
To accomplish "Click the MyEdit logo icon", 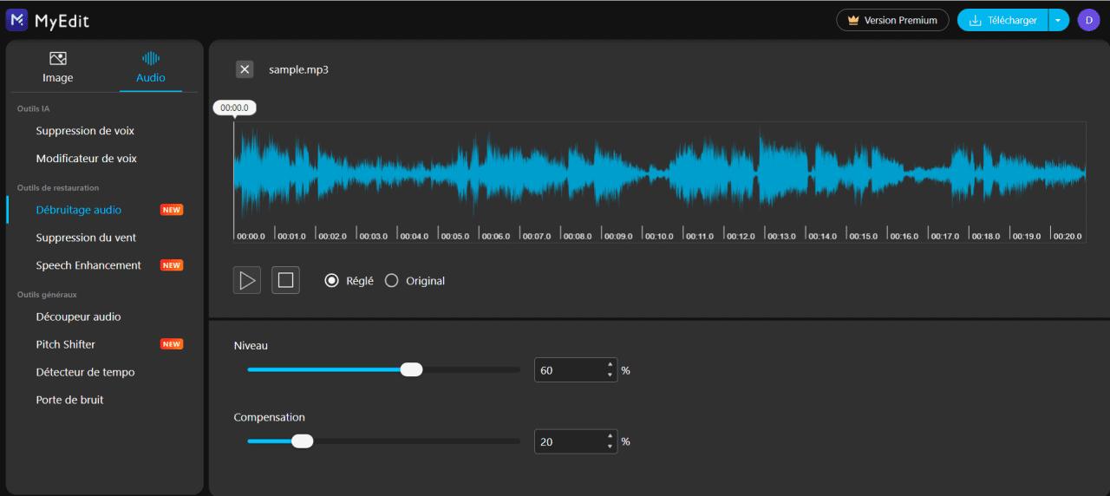I will [16, 20].
